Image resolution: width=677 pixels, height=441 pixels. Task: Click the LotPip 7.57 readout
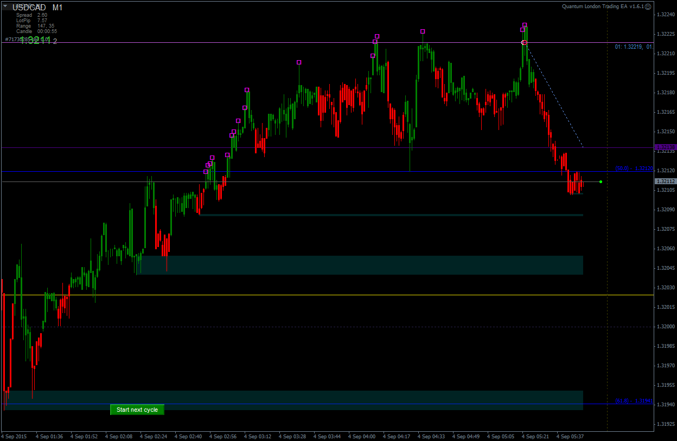(31, 21)
